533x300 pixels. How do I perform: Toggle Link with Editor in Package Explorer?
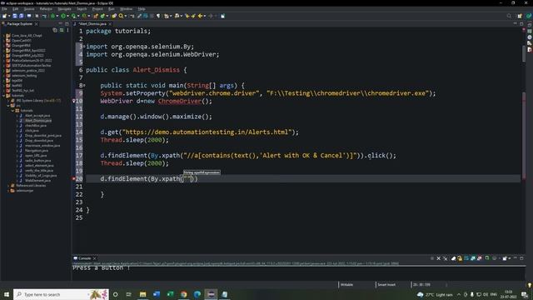(x=62, y=30)
